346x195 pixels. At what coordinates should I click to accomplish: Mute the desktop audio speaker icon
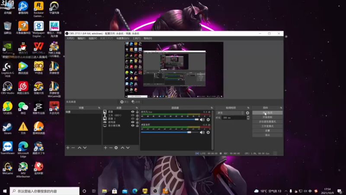tap(202, 133)
